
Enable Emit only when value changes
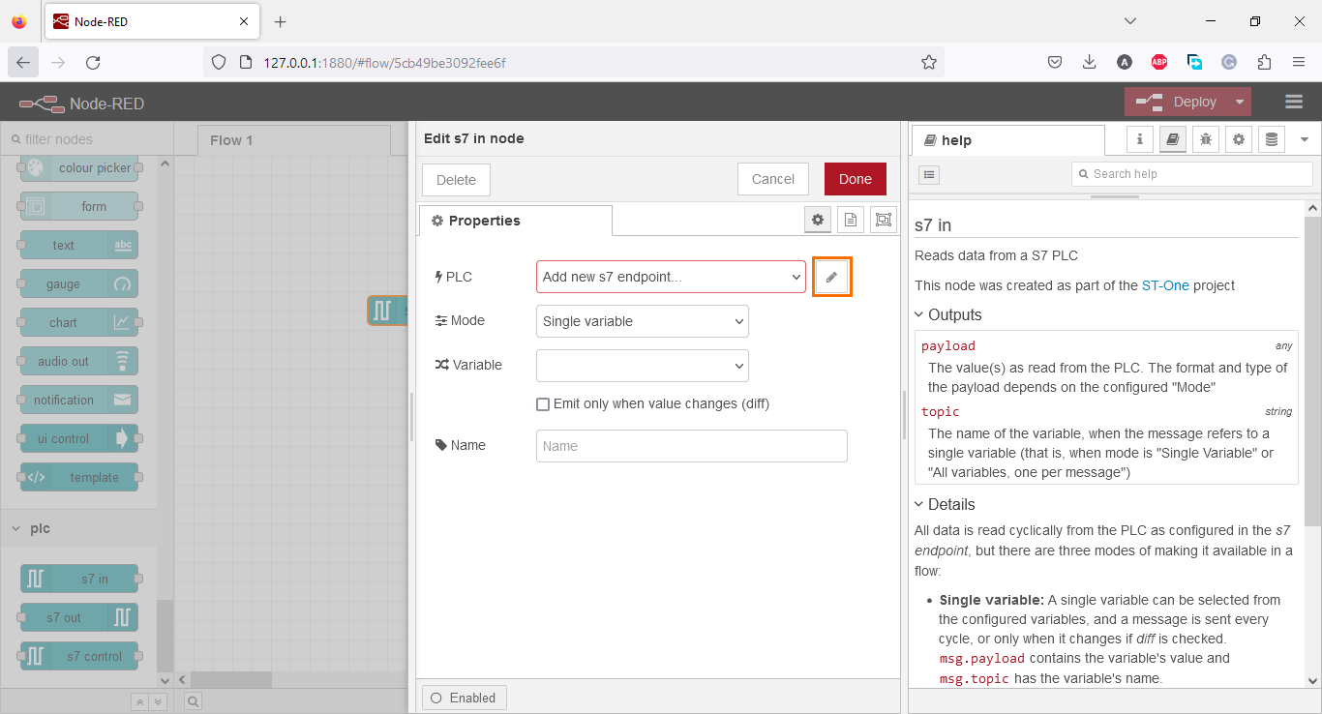coord(543,403)
